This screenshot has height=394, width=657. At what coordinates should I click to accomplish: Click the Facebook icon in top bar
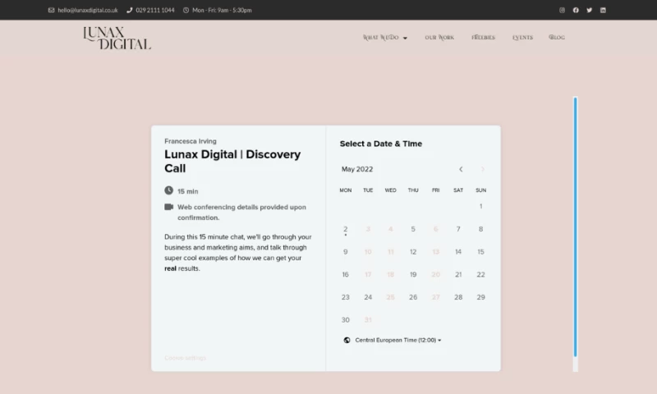coord(576,10)
